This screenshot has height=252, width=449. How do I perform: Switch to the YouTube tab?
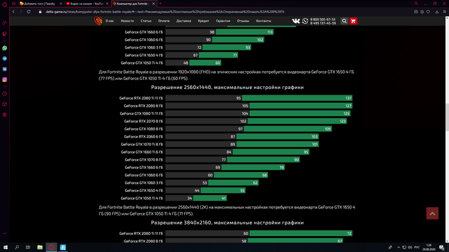87,4
